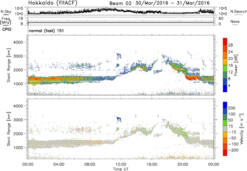Click the value 28 on the Power scale
Image resolution: width=247 pixels, height=171 pixels.
pyautogui.click(x=230, y=45)
